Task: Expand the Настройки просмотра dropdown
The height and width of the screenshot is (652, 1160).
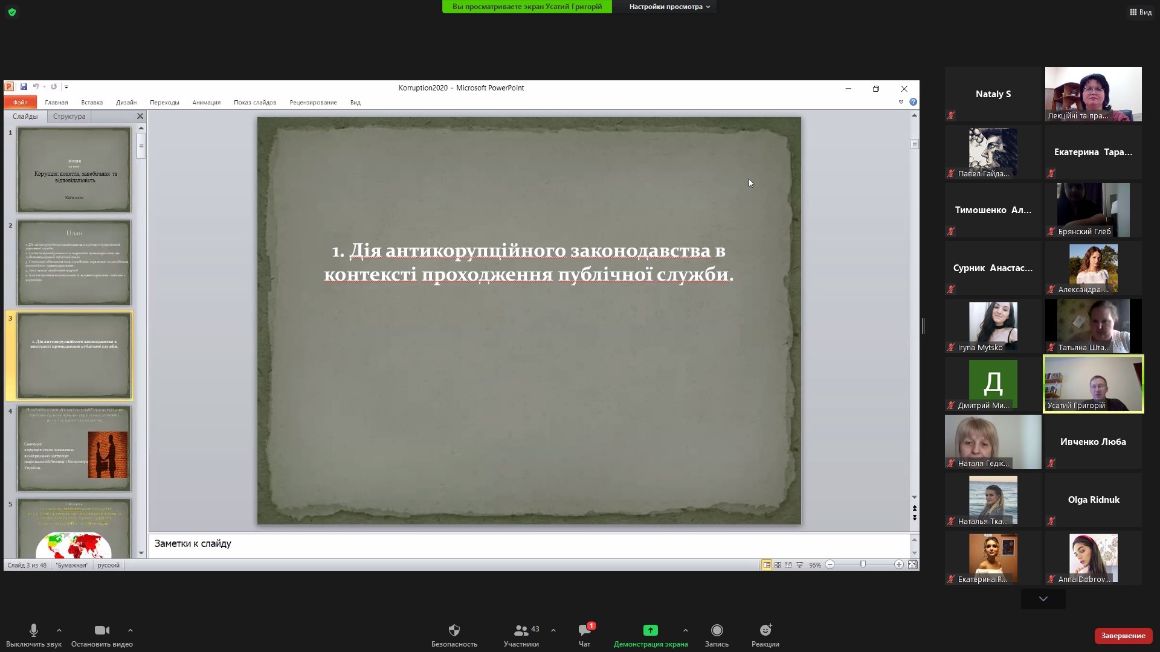Action: click(x=669, y=7)
